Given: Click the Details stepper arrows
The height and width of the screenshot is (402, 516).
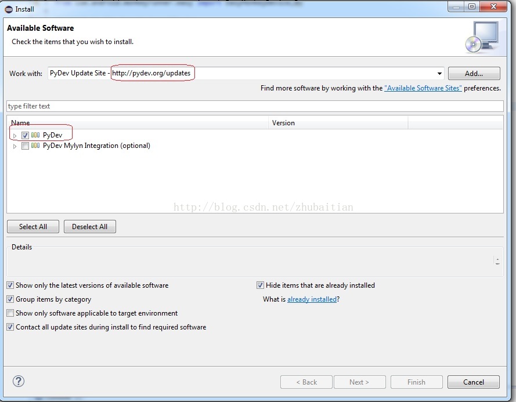Looking at the screenshot, I should [497, 261].
